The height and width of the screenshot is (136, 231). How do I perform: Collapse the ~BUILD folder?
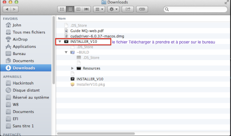(x=66, y=52)
